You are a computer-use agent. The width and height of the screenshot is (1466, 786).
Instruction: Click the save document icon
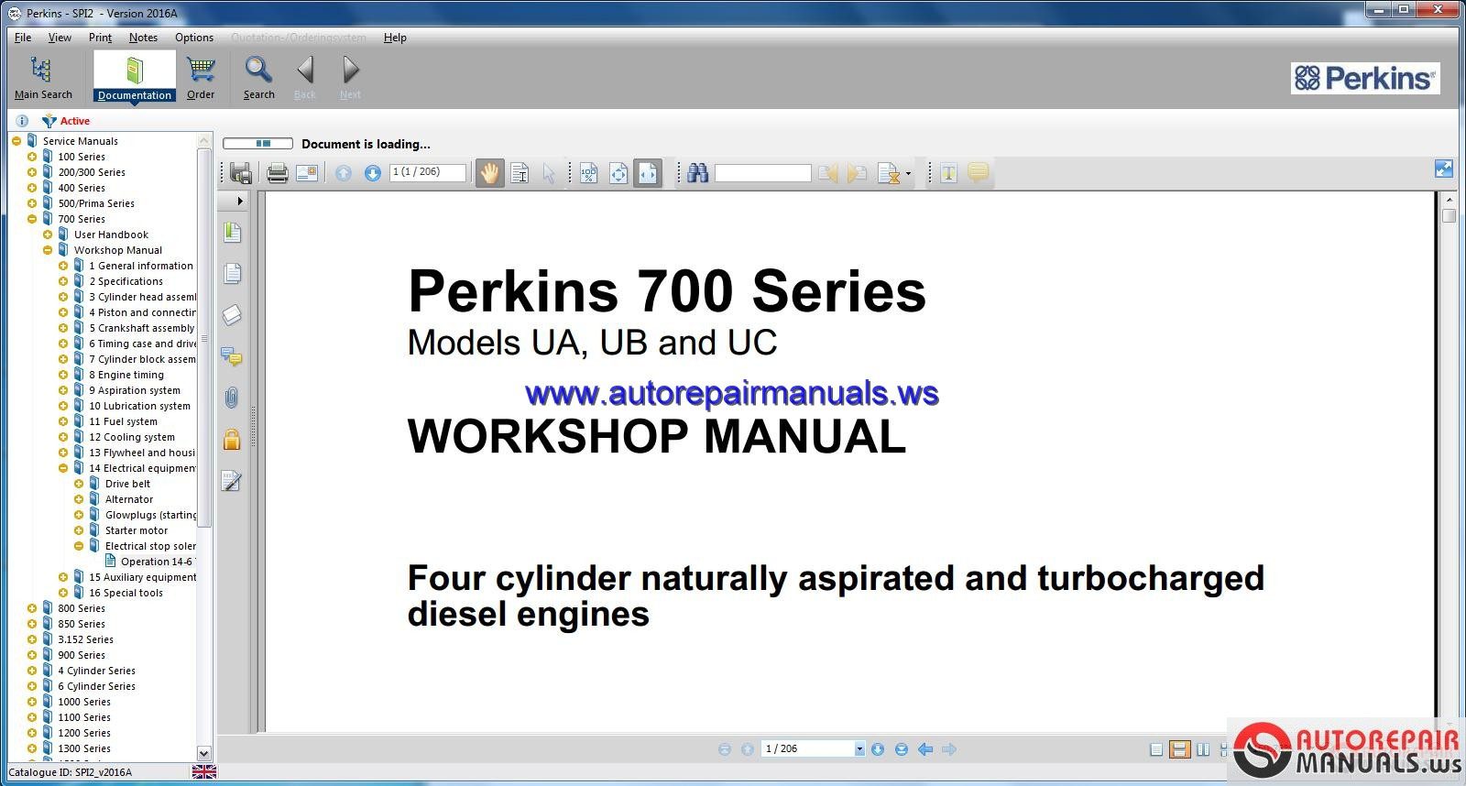tap(241, 173)
